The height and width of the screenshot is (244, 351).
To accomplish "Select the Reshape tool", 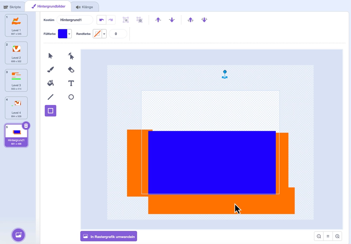I will (x=71, y=56).
